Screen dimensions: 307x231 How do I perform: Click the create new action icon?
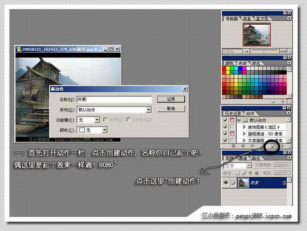pyautogui.click(x=273, y=146)
